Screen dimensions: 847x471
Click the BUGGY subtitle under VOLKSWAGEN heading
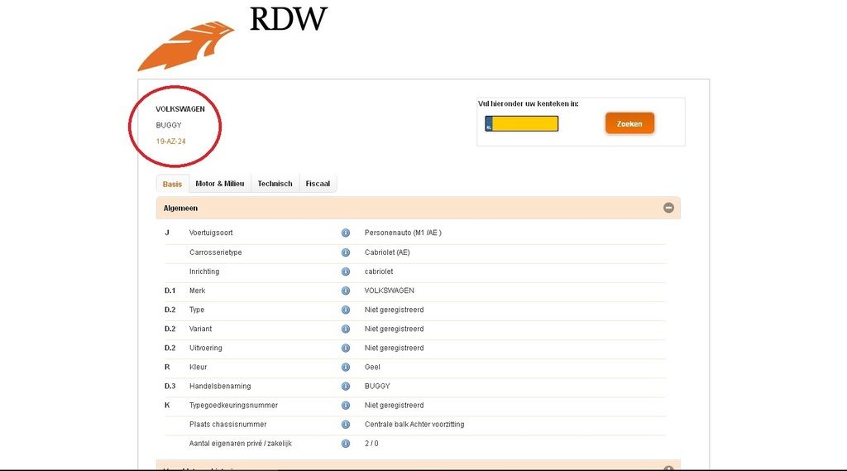coord(169,125)
